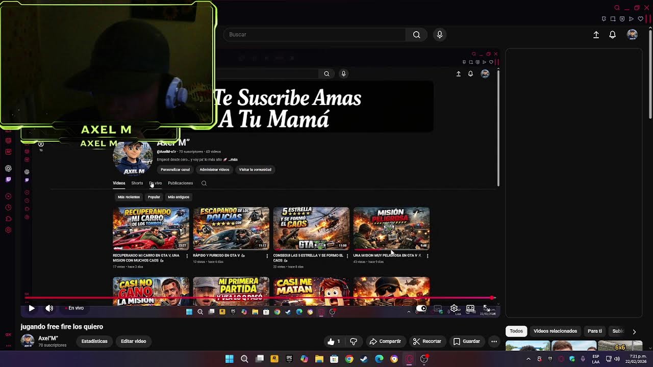Expand channel description with ...más
The height and width of the screenshot is (367, 653).
click(233, 160)
